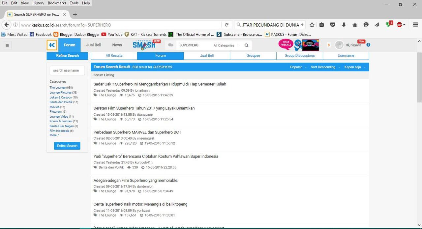Image resolution: width=422 pixels, height=229 pixels.
Task: Open thread Adegan-adegan Film Superhero yang memorable
Action: tap(136, 180)
